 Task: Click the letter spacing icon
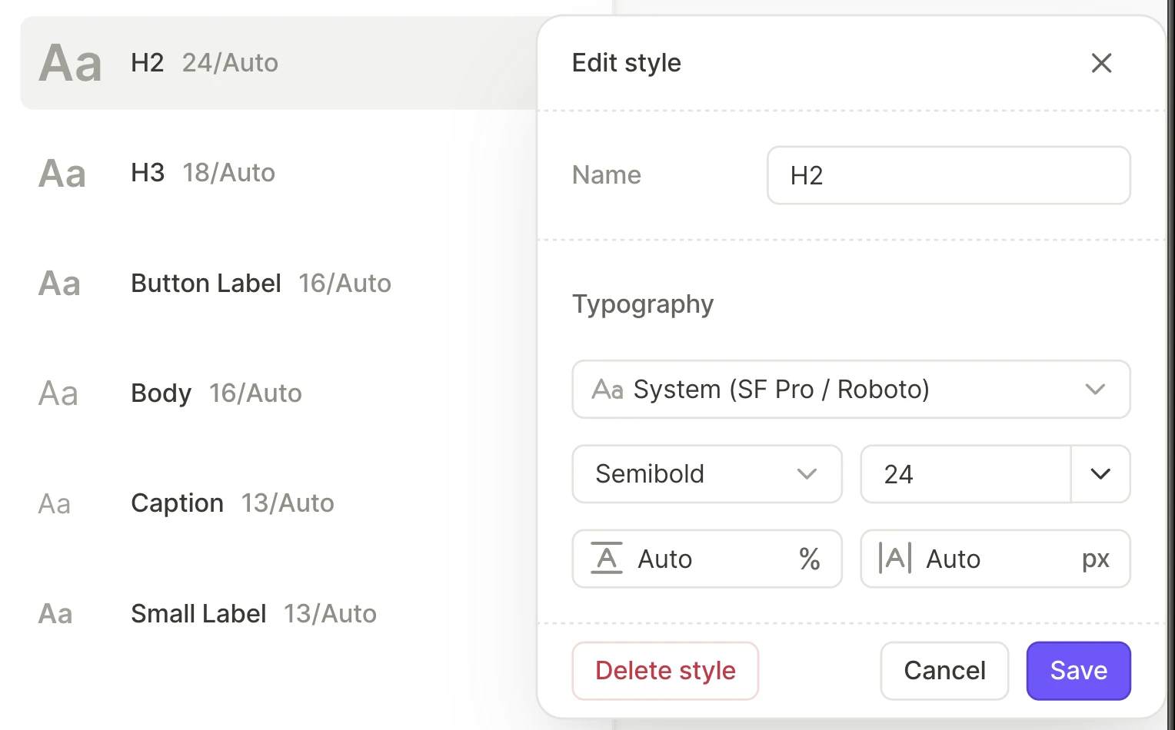(895, 559)
